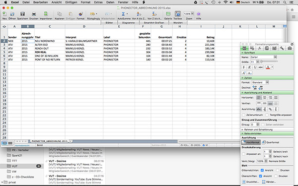The width and height of the screenshot is (298, 186).
Task: Click the Ränder button
Action: coord(269,182)
